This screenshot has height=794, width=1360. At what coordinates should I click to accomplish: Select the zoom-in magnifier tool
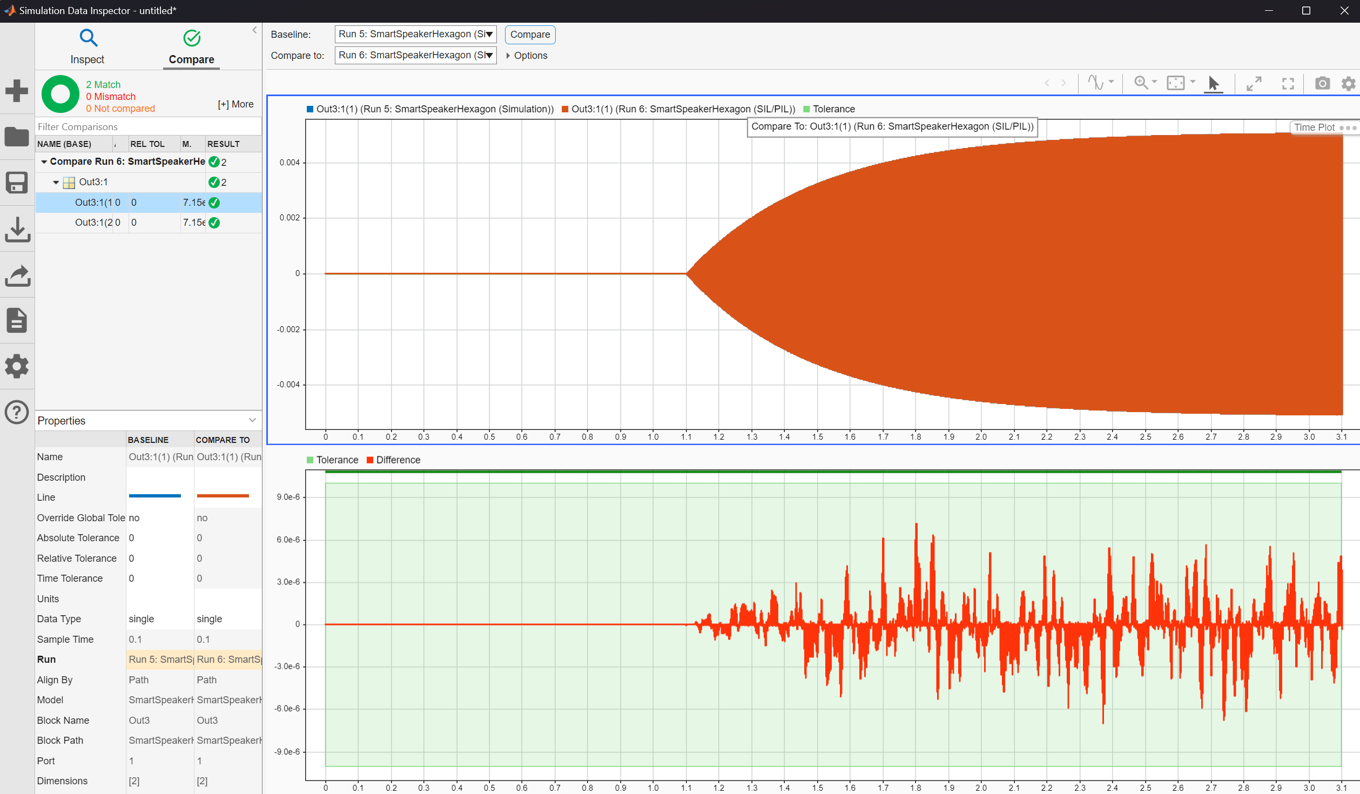coord(1141,83)
